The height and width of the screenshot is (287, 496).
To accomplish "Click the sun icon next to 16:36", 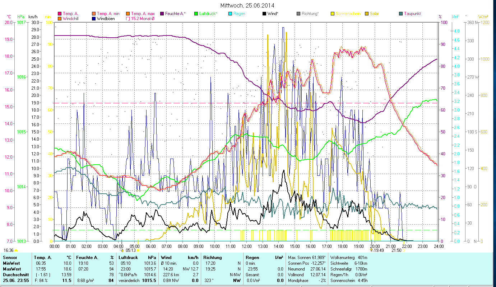I will (16, 250).
